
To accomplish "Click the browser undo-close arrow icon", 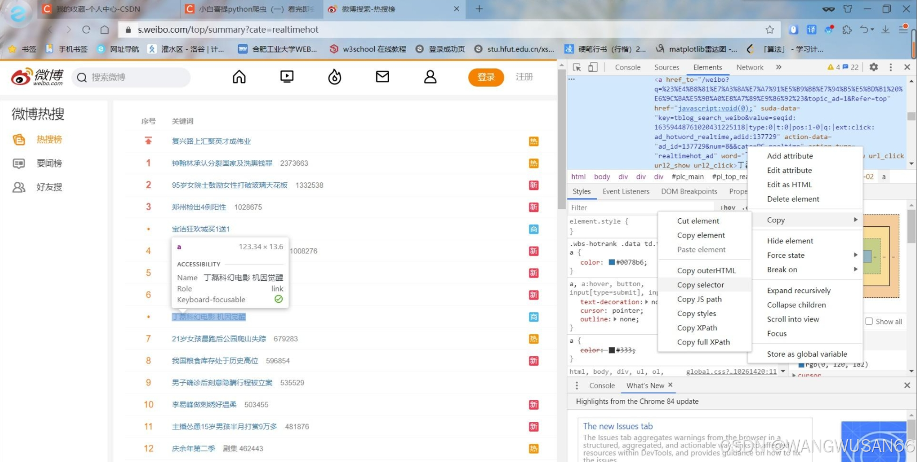I will [865, 30].
